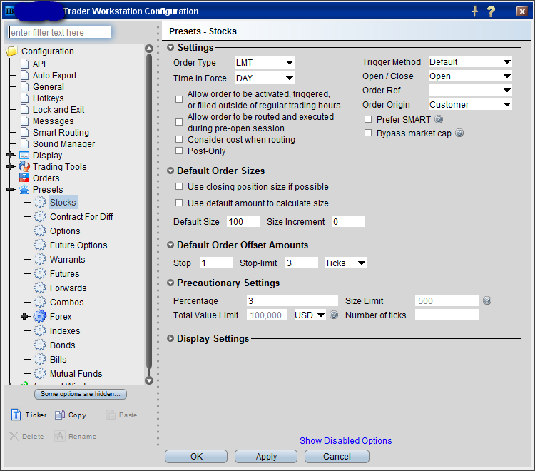This screenshot has height=471, width=535.
Task: Click the Orders icon in tree
Action: [24, 178]
